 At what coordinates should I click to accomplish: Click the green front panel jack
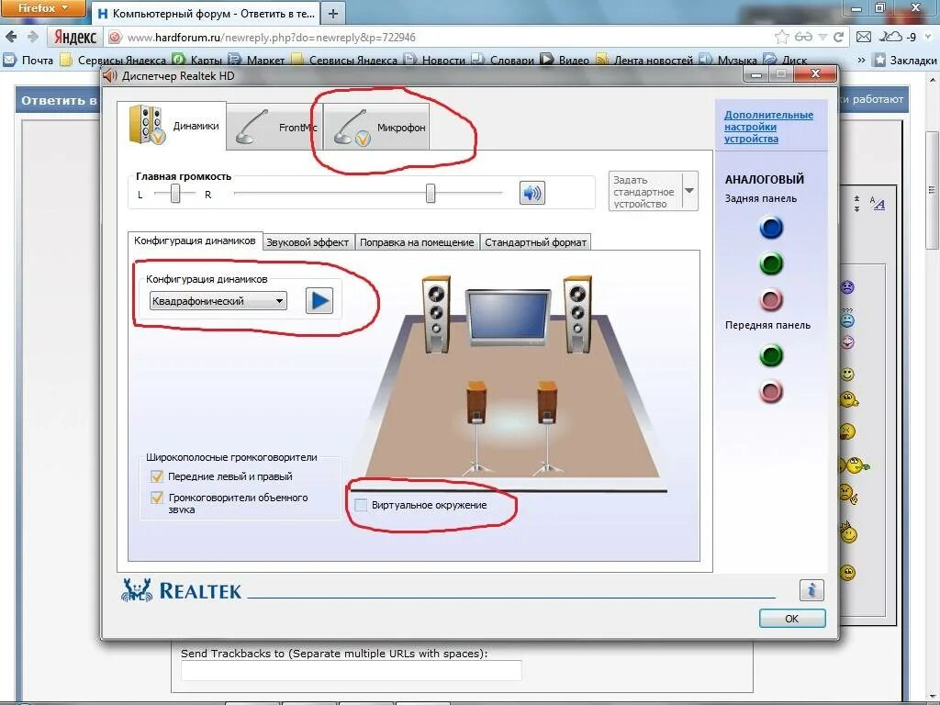[x=771, y=355]
